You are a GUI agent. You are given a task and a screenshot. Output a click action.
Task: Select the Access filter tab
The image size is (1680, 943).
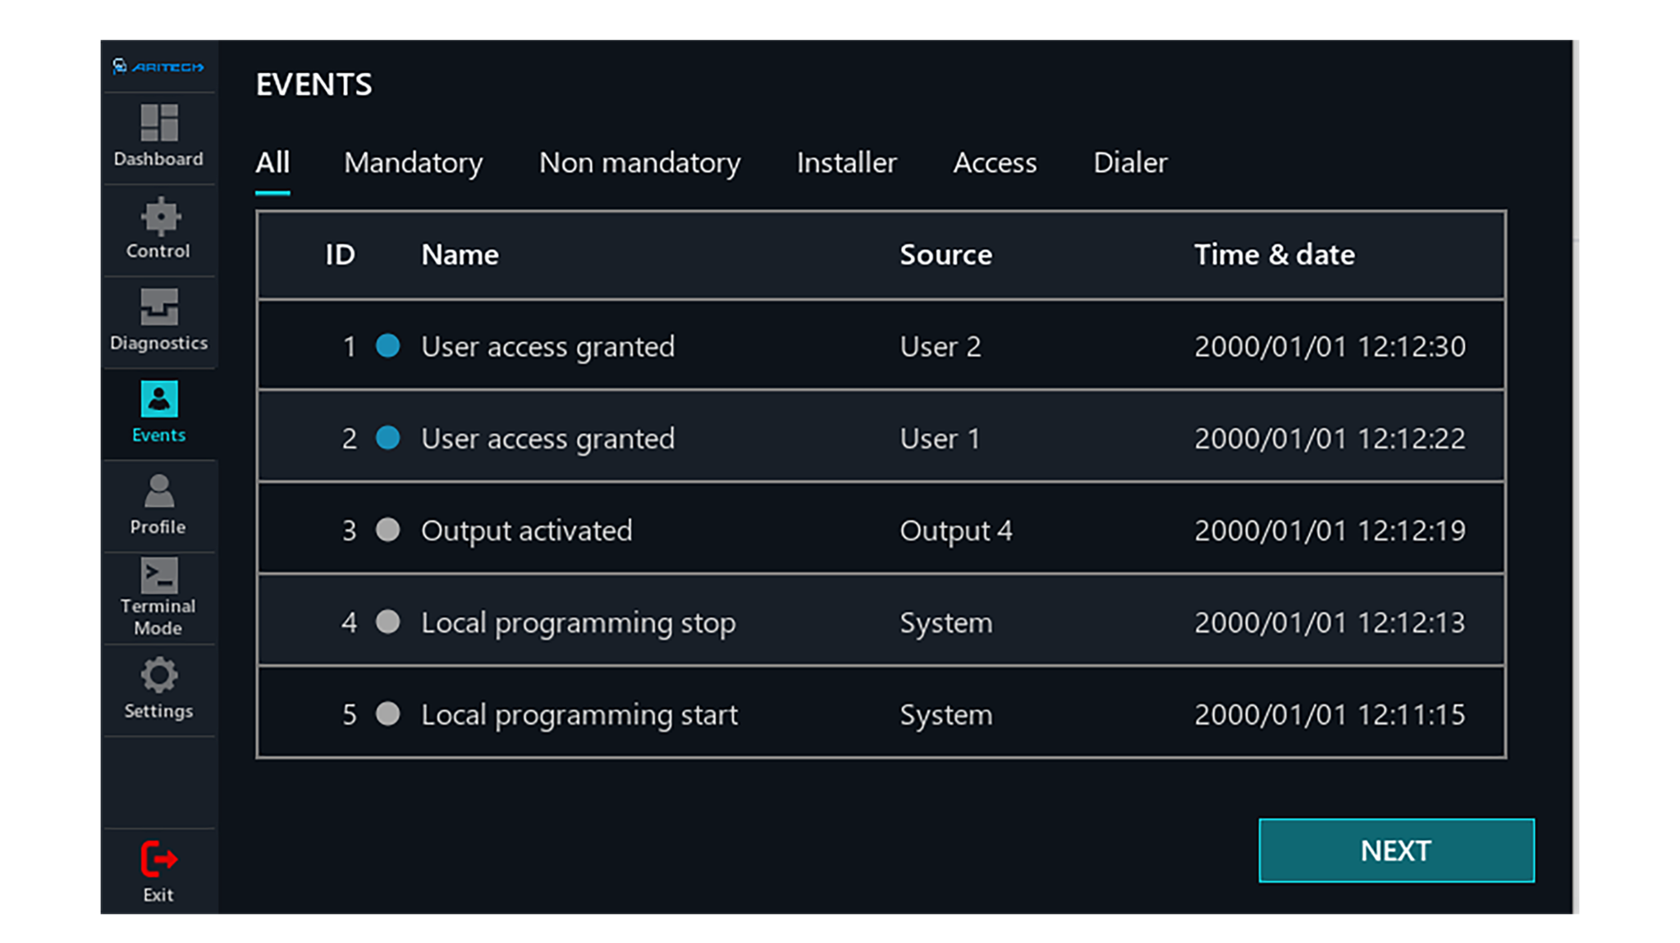click(x=994, y=162)
